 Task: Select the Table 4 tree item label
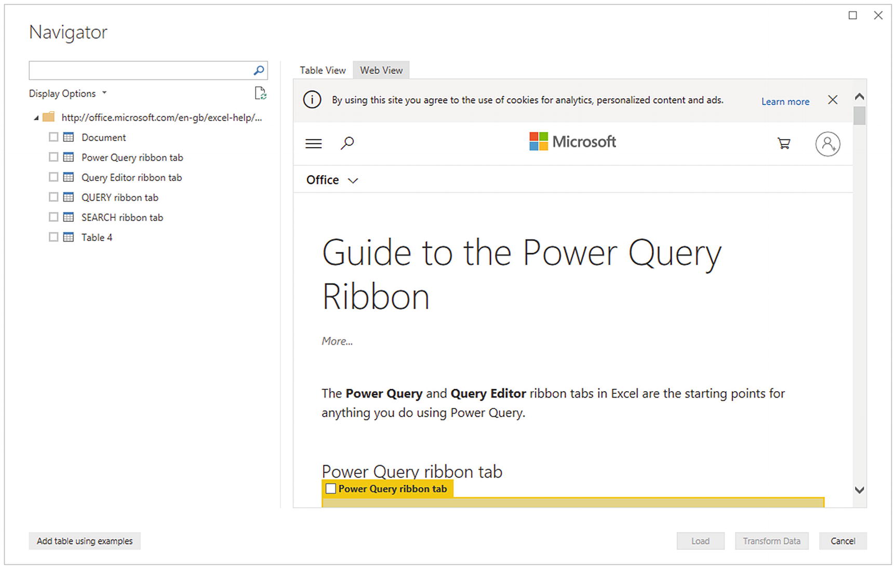pyautogui.click(x=97, y=237)
